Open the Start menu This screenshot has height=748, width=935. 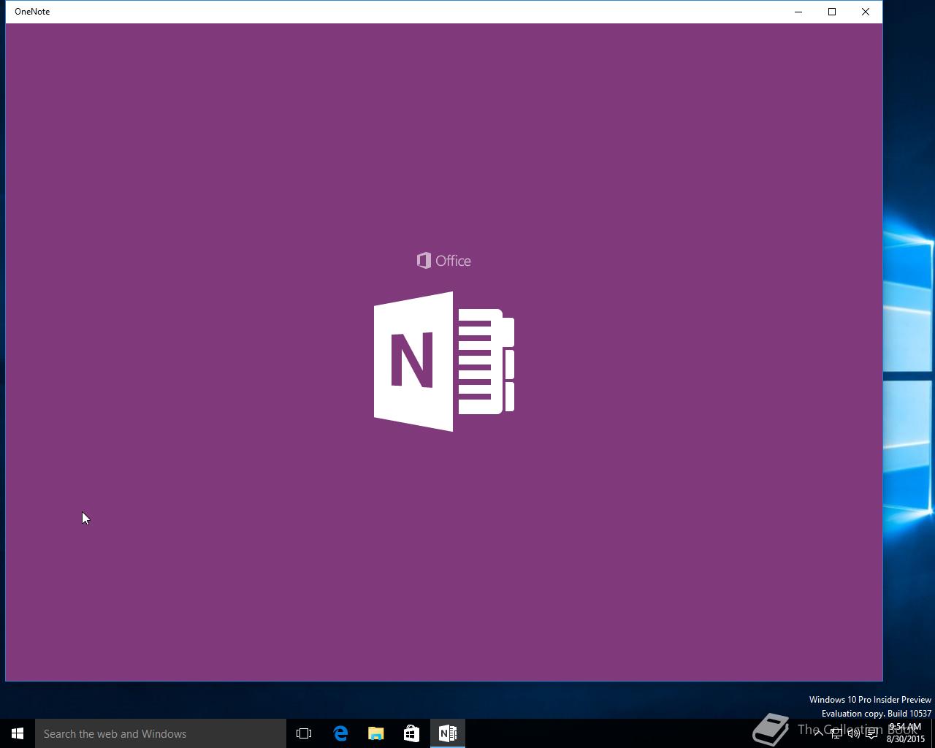click(18, 733)
